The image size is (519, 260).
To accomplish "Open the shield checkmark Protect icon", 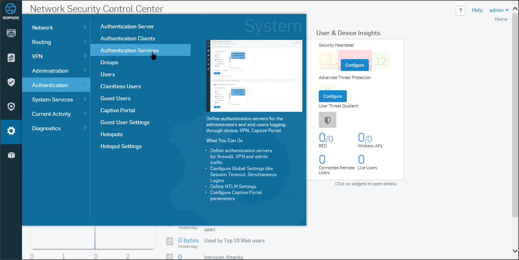I will point(11,82).
